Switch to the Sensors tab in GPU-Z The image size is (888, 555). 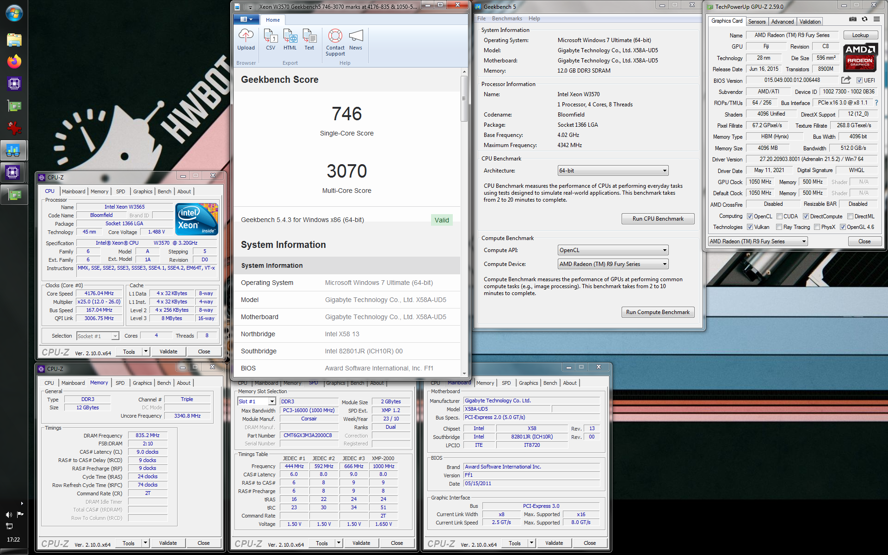pos(757,21)
